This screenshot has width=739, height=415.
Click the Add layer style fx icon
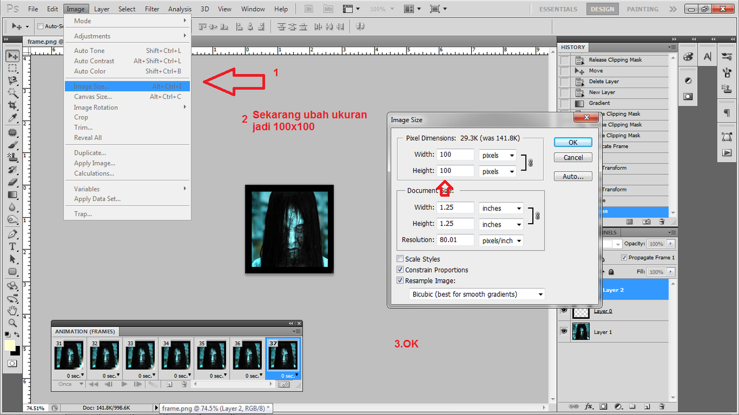(x=588, y=407)
